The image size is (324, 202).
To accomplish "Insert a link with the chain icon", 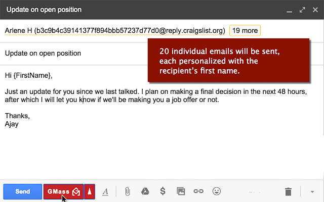I will click(198, 191).
